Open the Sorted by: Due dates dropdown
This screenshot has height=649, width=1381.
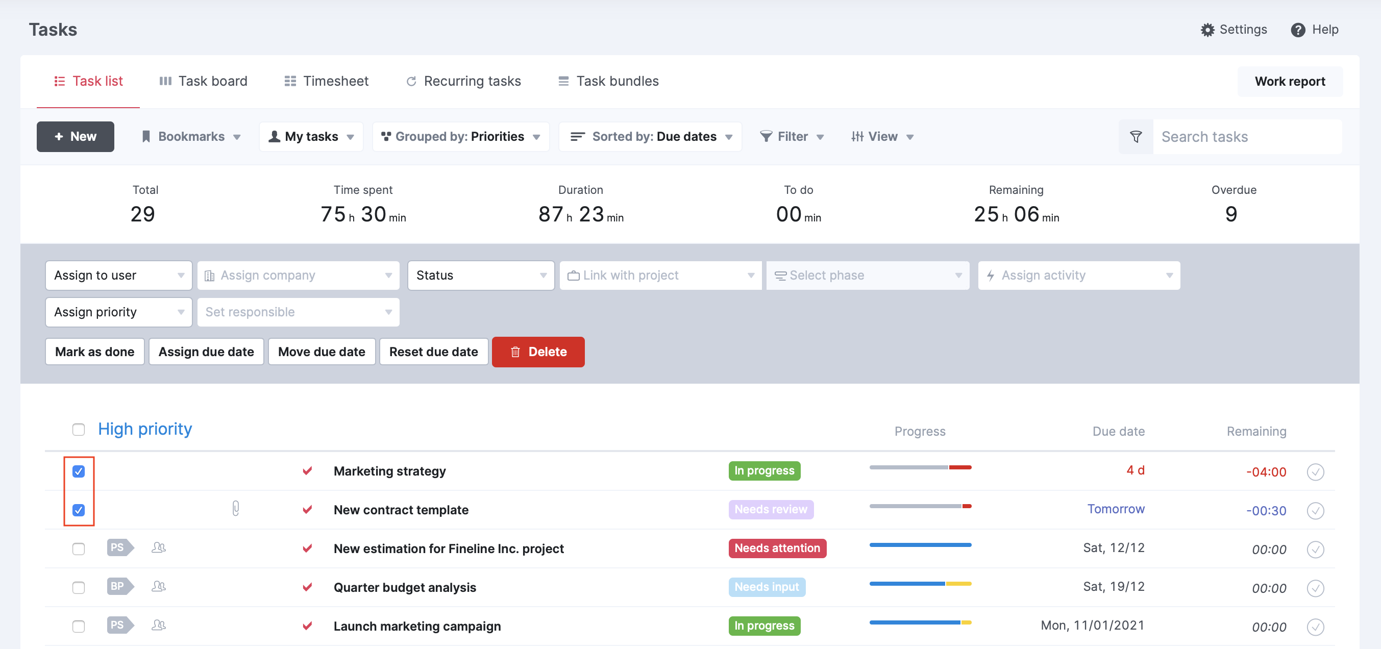pyautogui.click(x=650, y=137)
